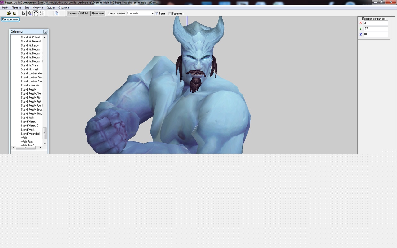The height and width of the screenshot is (248, 397).
Task: Select the "Stand Work" animation
Action: tap(28, 130)
